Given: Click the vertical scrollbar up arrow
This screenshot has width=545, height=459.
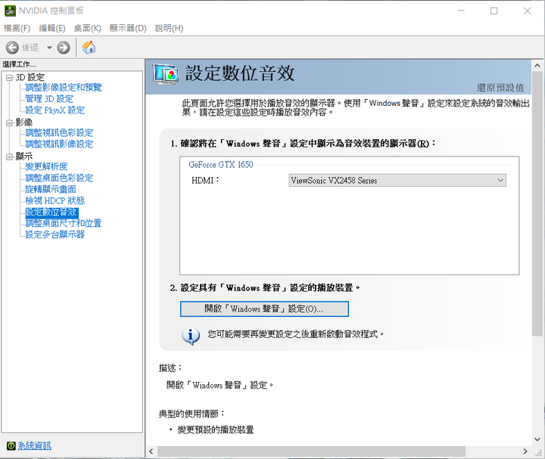Looking at the screenshot, I should 537,65.
